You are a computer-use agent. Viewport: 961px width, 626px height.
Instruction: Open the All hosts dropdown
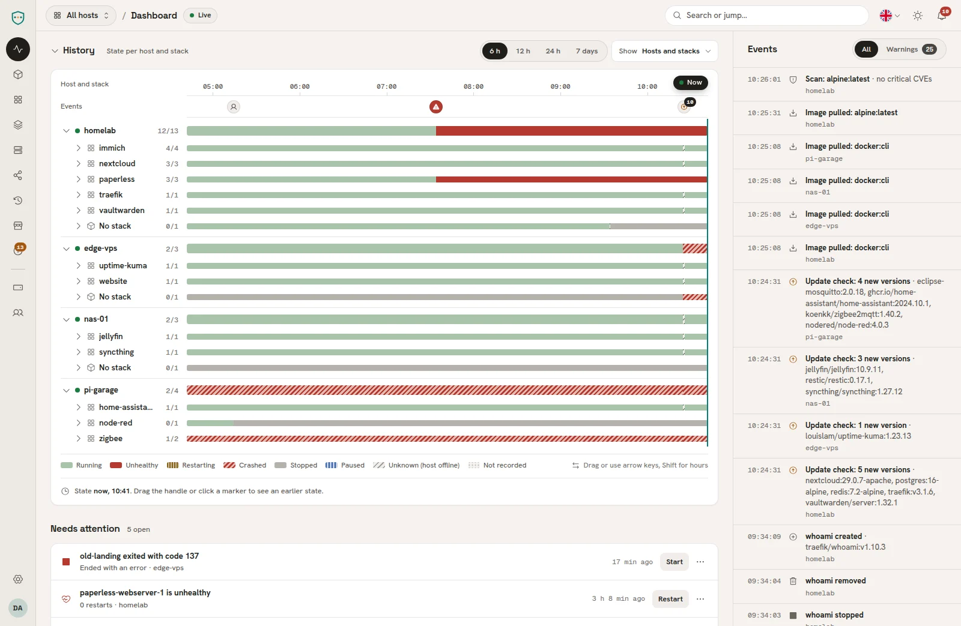click(81, 16)
